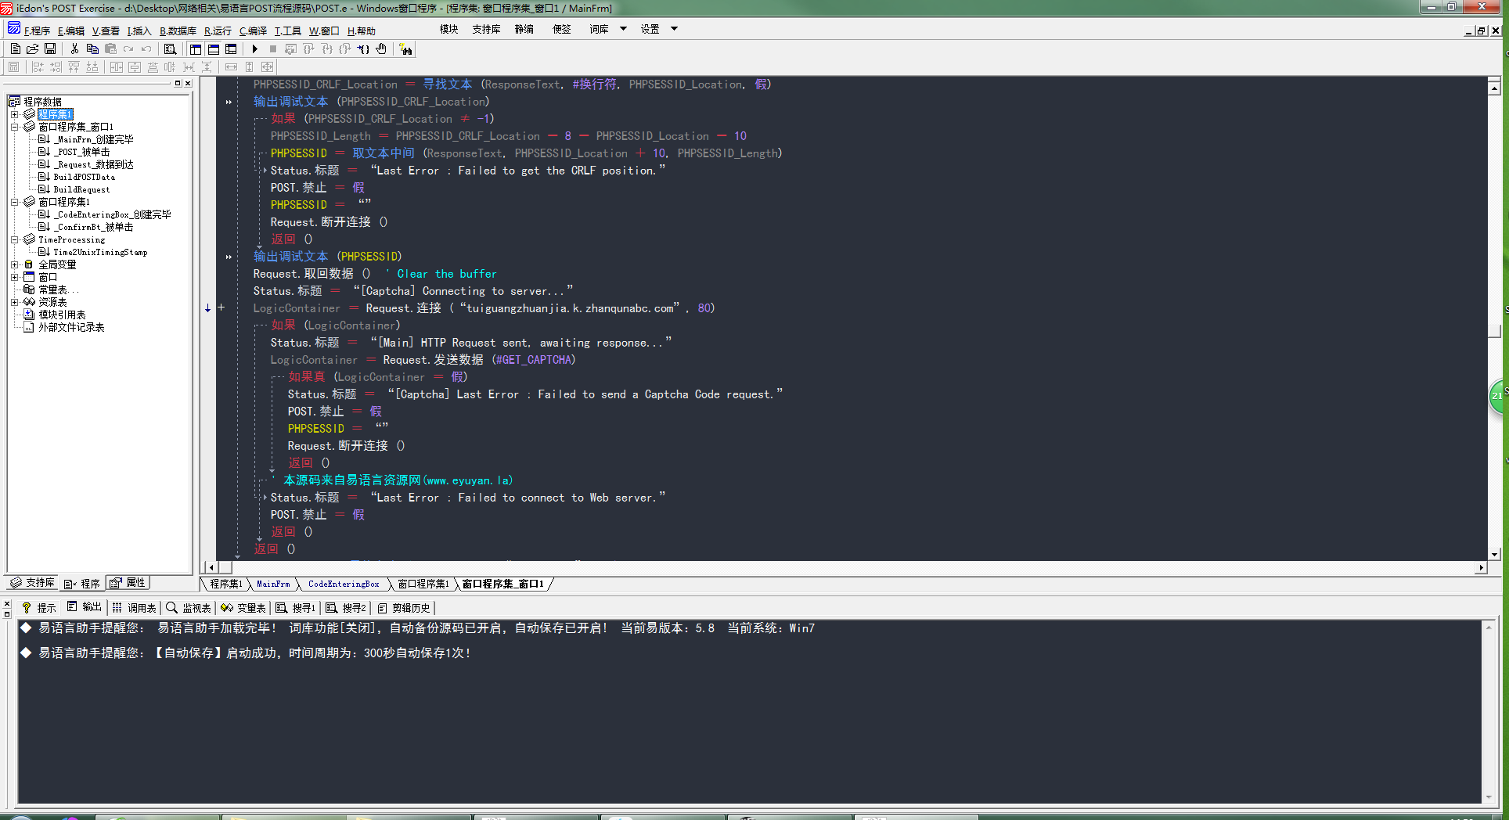
Task: Expand the 窗口 tree node
Action: 14,277
